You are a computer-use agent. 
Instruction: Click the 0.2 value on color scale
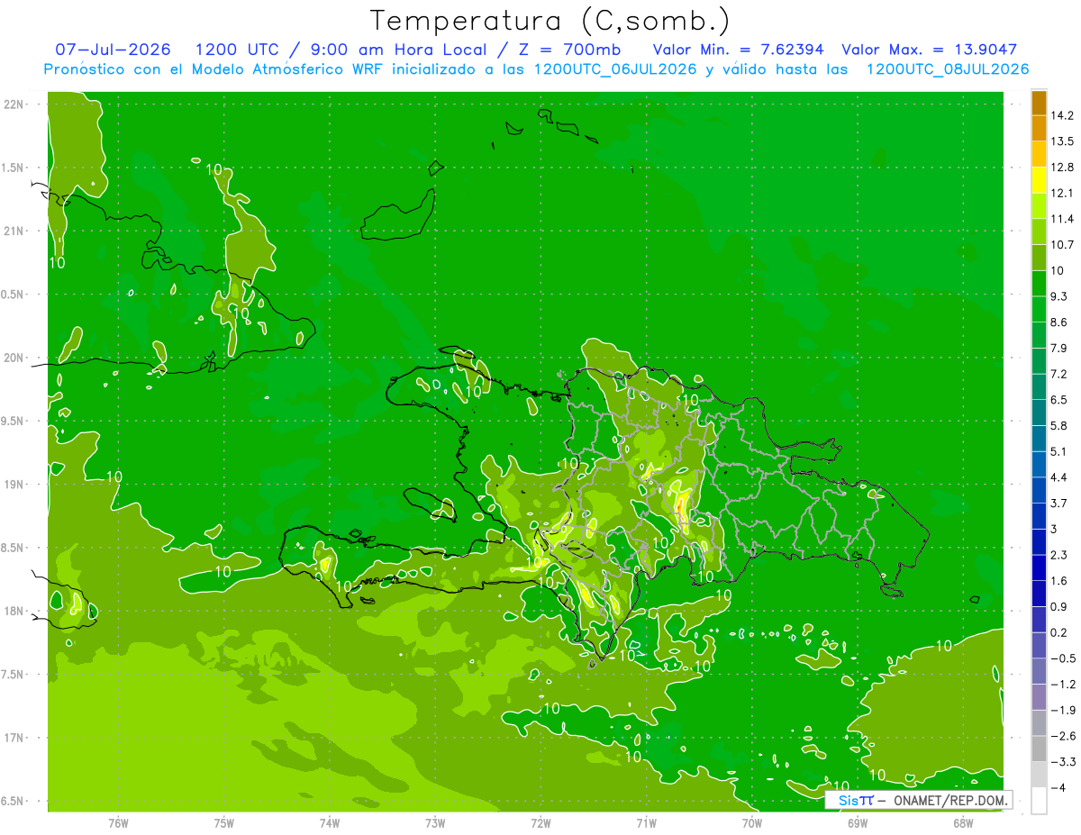[x=1058, y=632]
